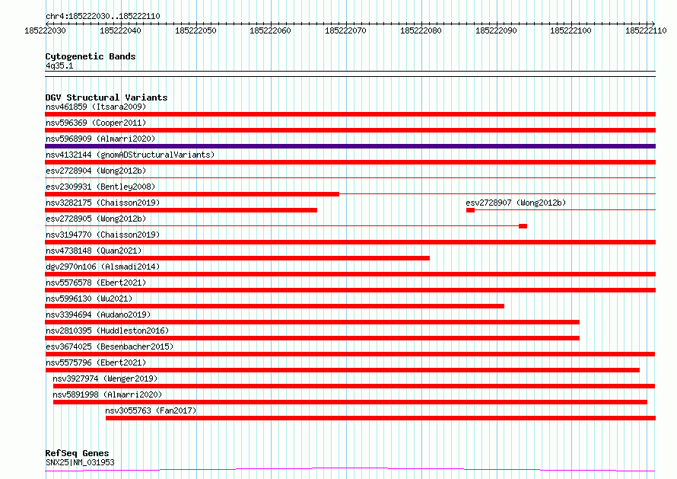This screenshot has height=479, width=677.
Task: Click the RefSeq Genes track title
Action: [77, 453]
